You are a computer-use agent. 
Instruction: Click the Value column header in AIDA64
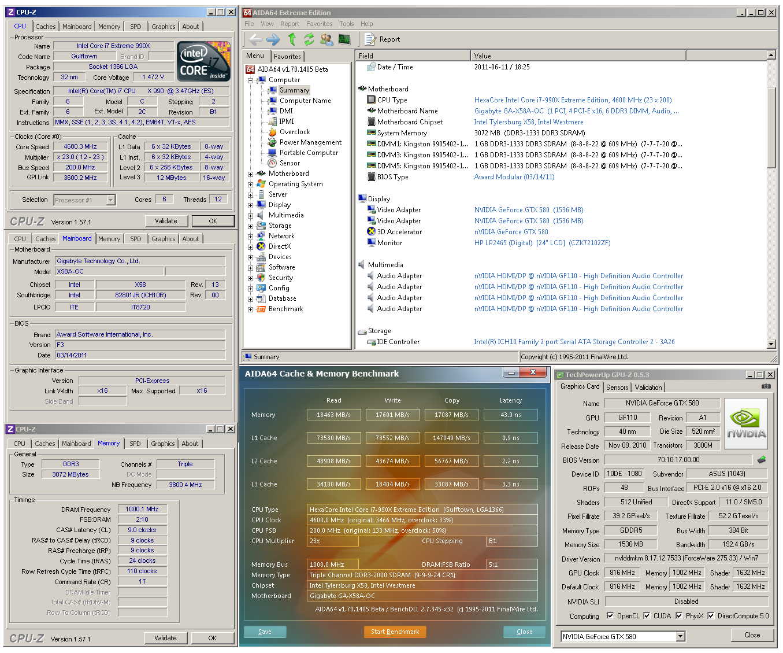tap(578, 56)
